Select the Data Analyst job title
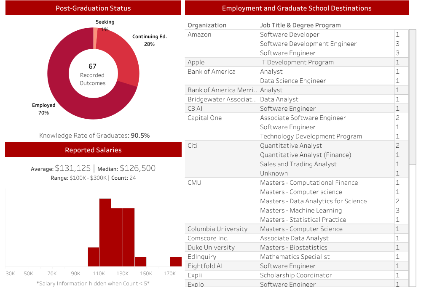421x290 pixels. pyautogui.click(x=279, y=99)
